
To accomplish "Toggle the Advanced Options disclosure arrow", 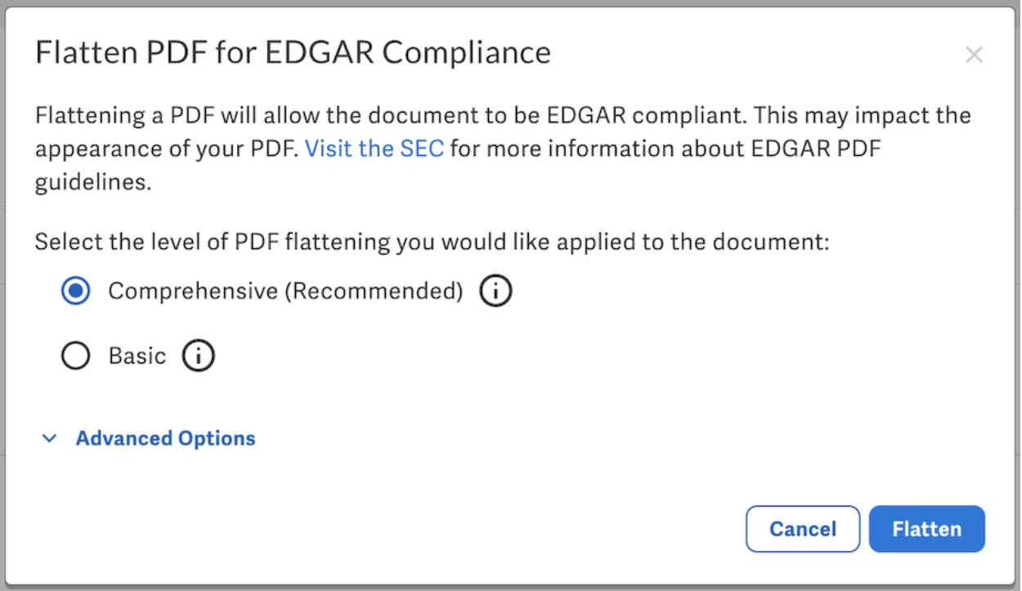I will pos(50,439).
